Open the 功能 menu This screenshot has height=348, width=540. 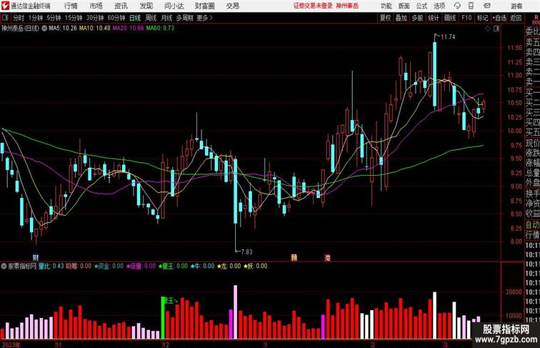pyautogui.click(x=386, y=6)
